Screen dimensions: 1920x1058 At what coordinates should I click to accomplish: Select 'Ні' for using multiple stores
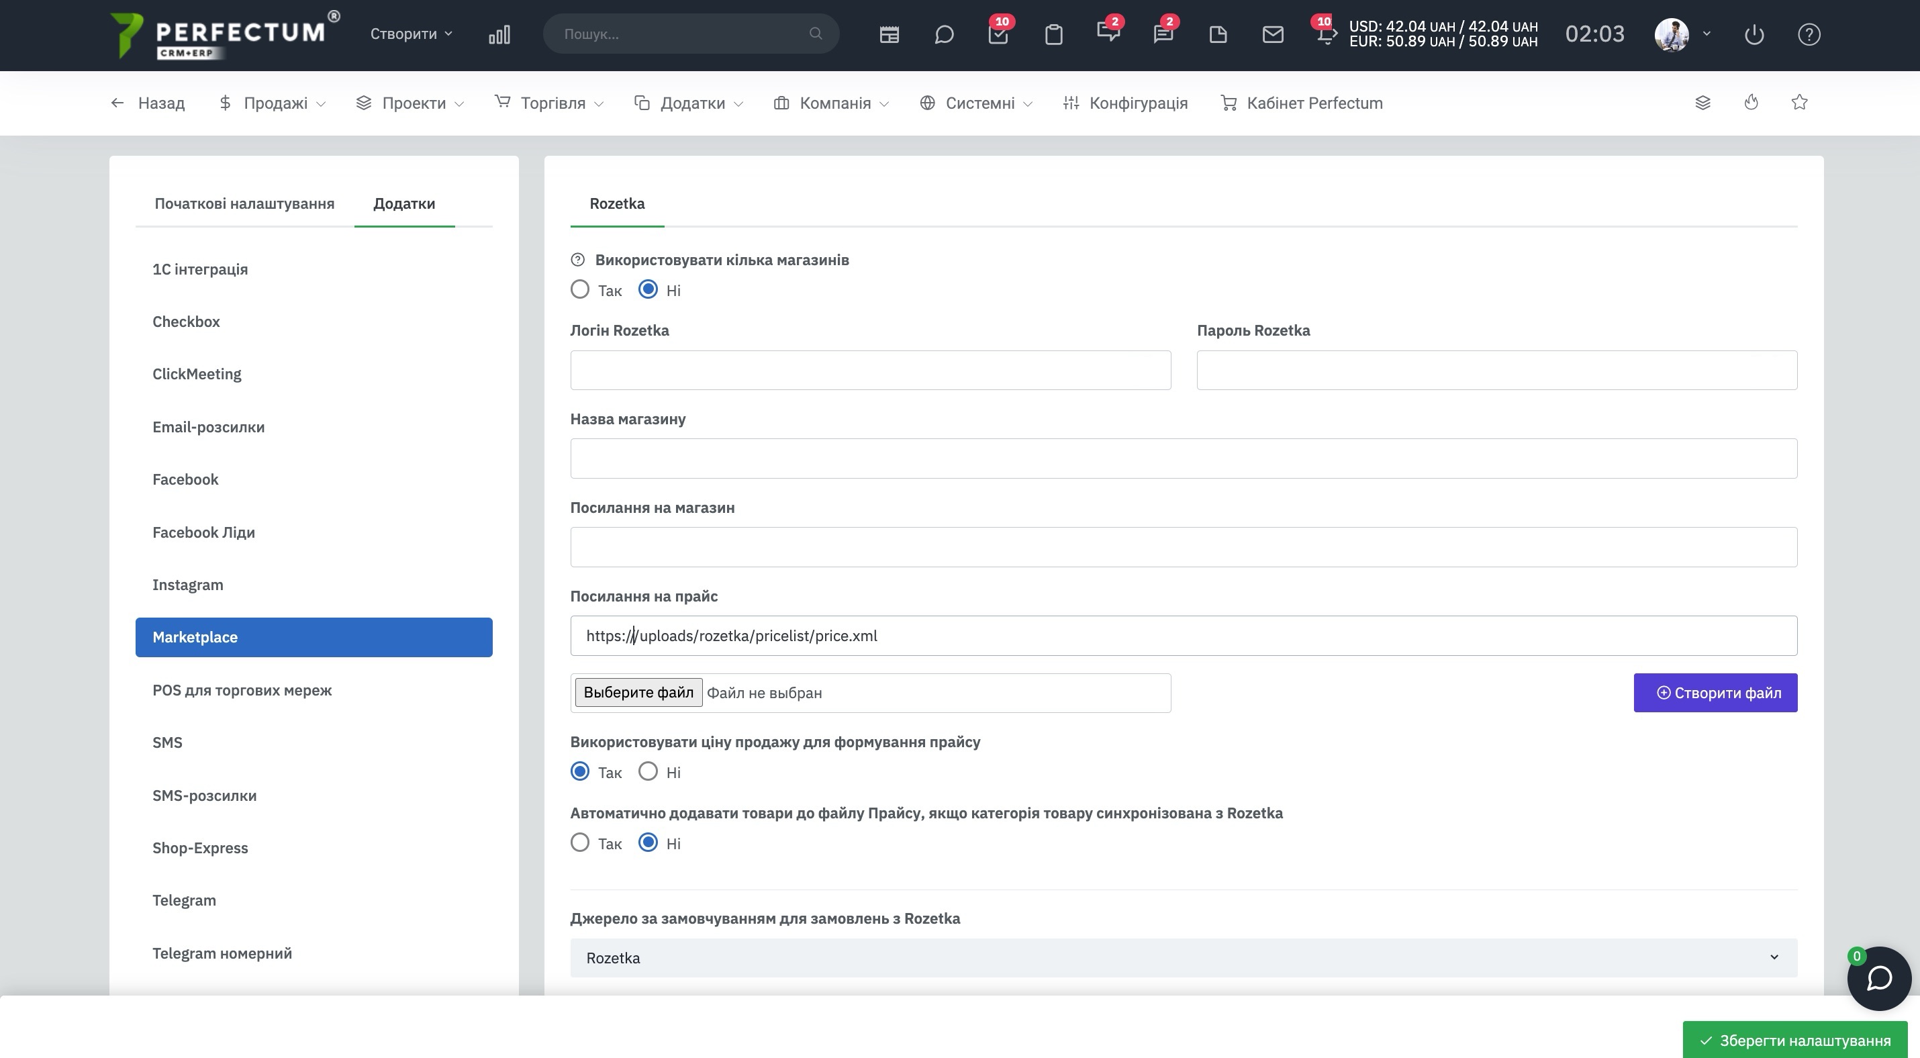(649, 290)
